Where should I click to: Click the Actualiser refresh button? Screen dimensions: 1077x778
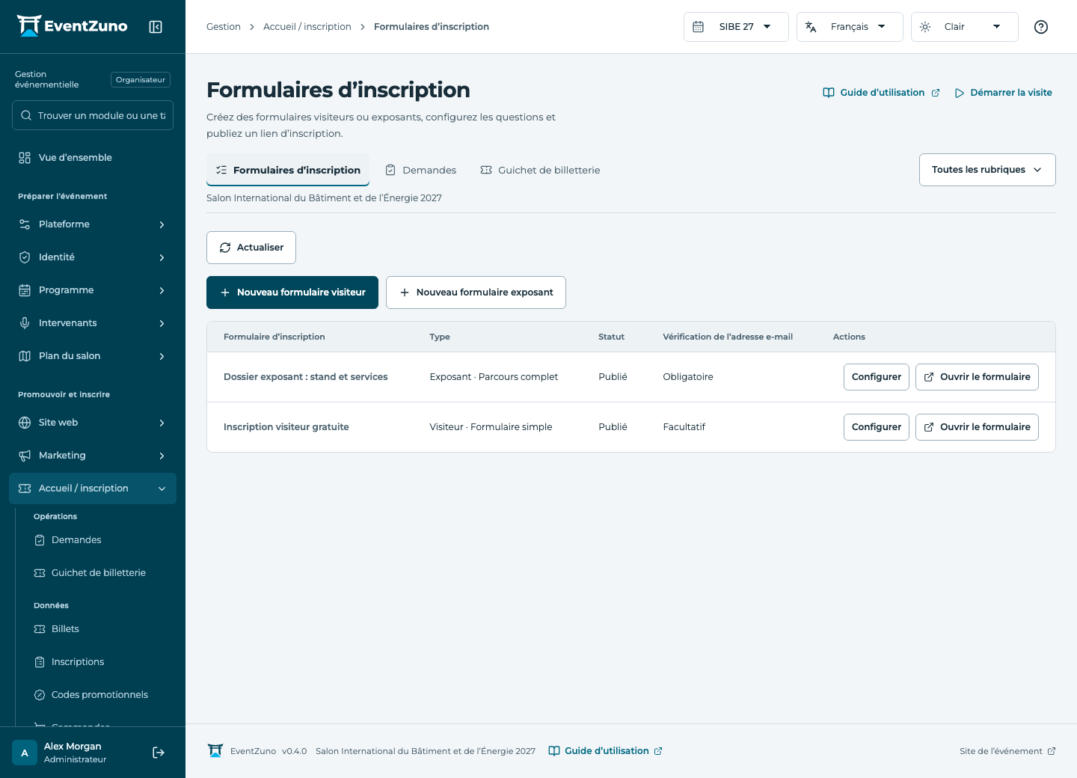251,248
